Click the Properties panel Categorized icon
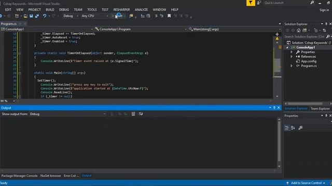332x186 pixels. (x=287, y=128)
